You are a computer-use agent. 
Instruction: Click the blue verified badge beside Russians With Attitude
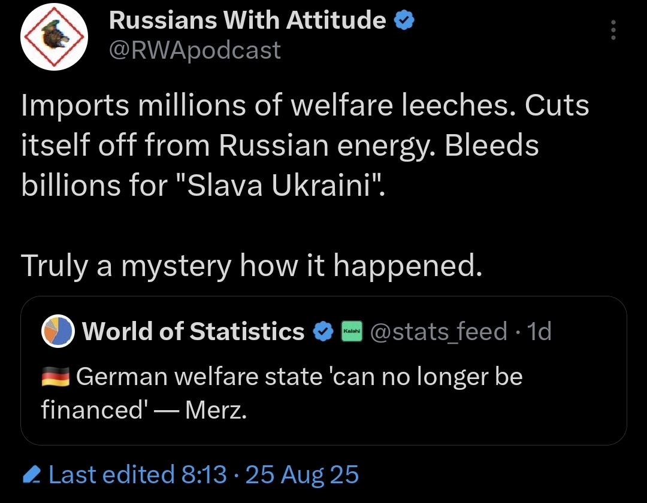(404, 20)
